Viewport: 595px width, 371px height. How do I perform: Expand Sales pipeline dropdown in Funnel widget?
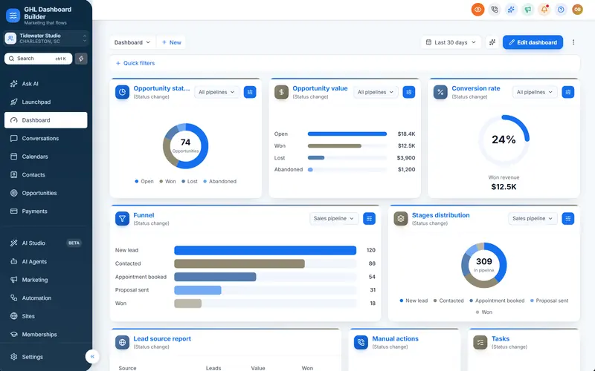333,218
